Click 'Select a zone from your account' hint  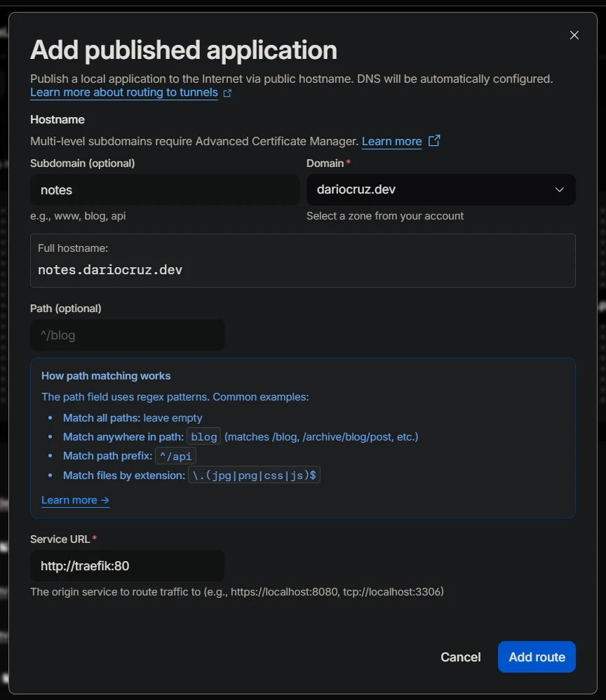coord(385,216)
